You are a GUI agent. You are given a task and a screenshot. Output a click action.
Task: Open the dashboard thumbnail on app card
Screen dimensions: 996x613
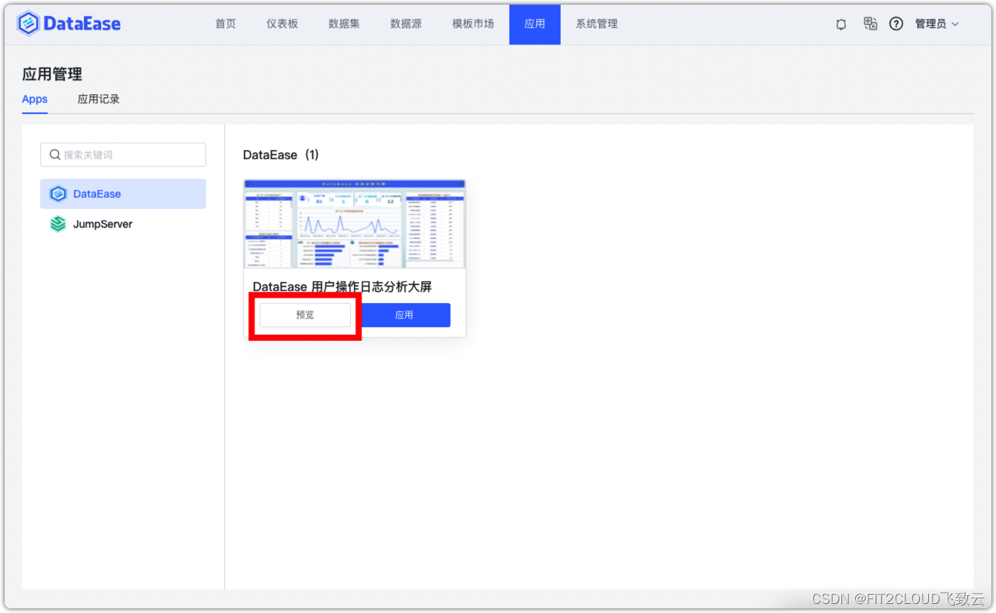pyautogui.click(x=355, y=224)
